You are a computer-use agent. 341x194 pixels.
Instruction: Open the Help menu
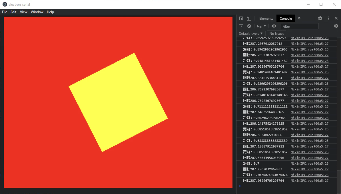[x=50, y=12]
